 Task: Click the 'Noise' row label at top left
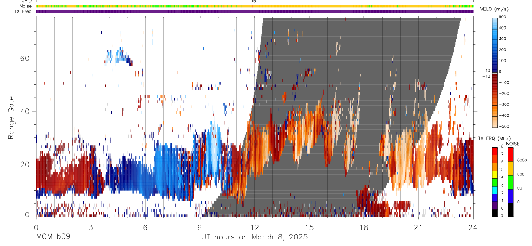click(x=25, y=6)
